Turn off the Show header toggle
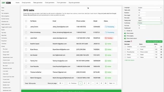This screenshot has height=92, width=164. coord(125,33)
